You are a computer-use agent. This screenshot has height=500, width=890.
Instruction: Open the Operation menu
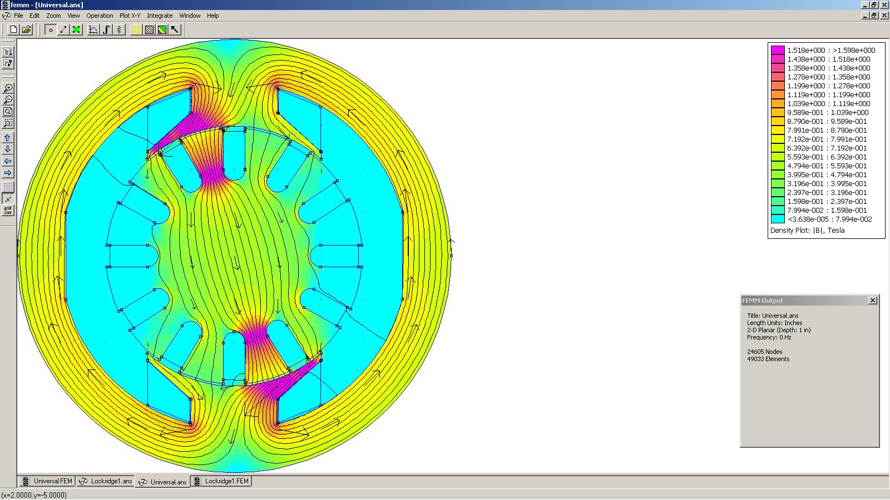(x=100, y=16)
